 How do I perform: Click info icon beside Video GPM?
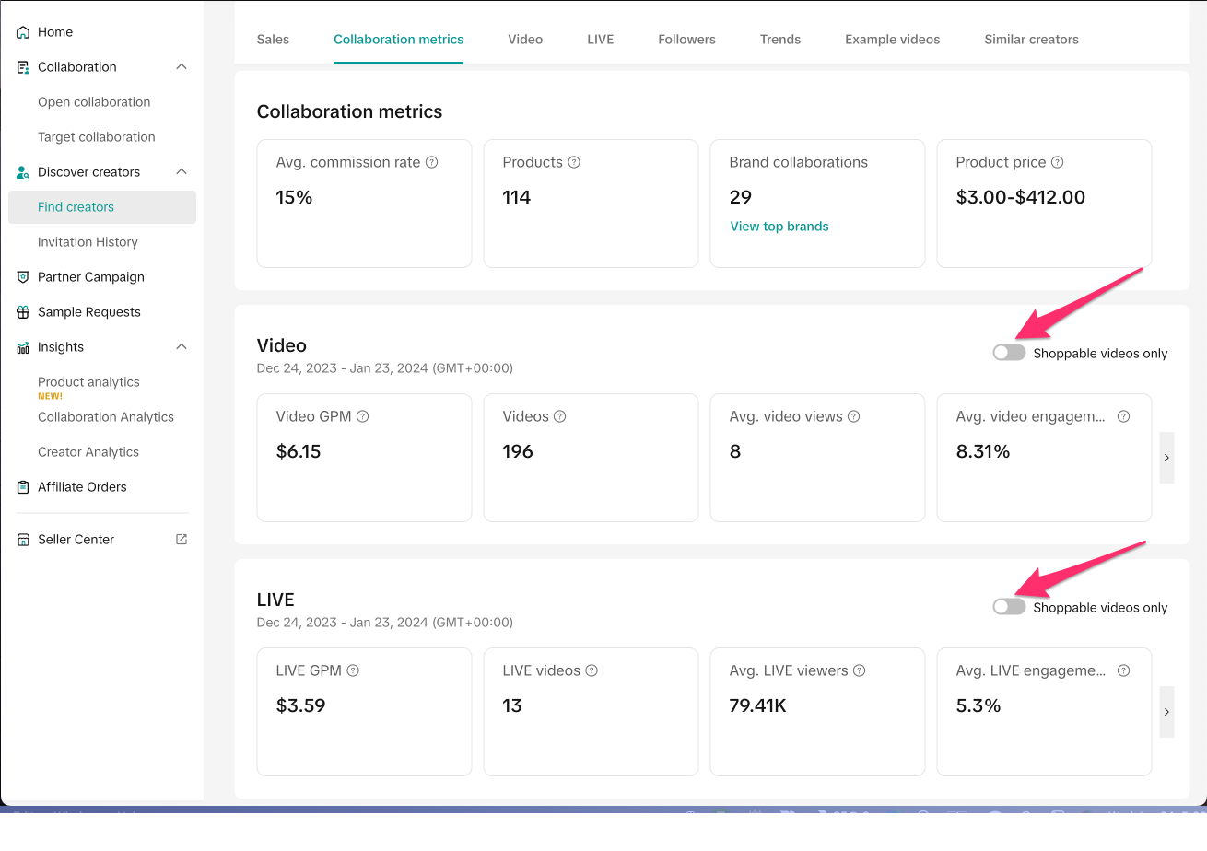click(363, 416)
